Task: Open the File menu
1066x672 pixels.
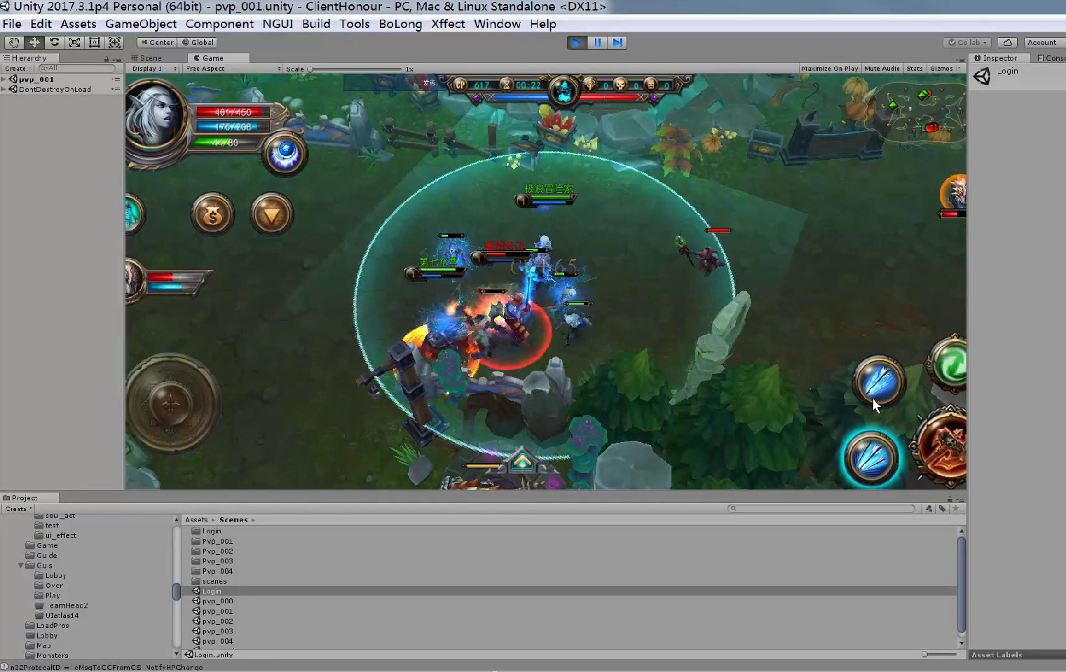Action: [12, 24]
